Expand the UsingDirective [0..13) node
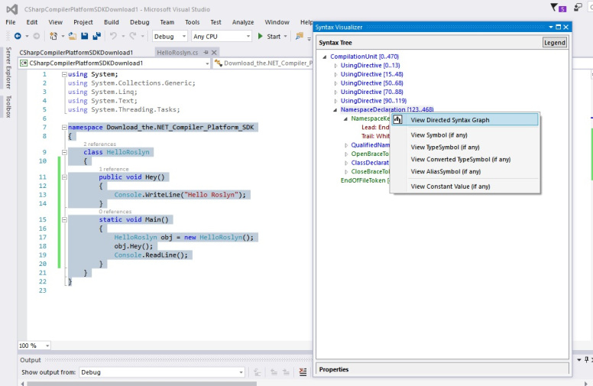This screenshot has width=593, height=386. pyautogui.click(x=335, y=66)
